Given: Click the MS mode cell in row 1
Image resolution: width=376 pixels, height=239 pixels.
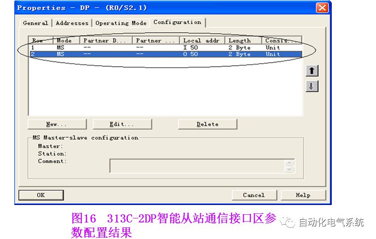Looking at the screenshot, I should coord(60,47).
